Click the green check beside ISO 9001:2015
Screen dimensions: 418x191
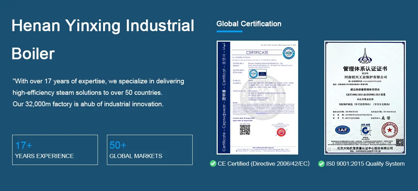coord(321,163)
